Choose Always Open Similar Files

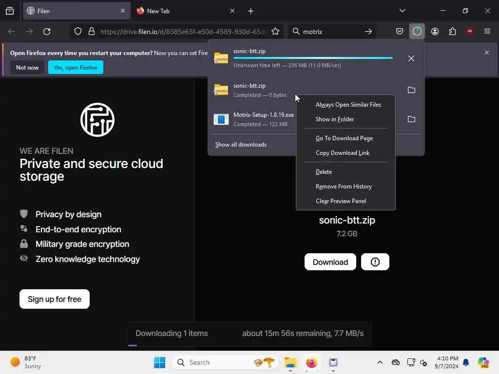[345, 105]
